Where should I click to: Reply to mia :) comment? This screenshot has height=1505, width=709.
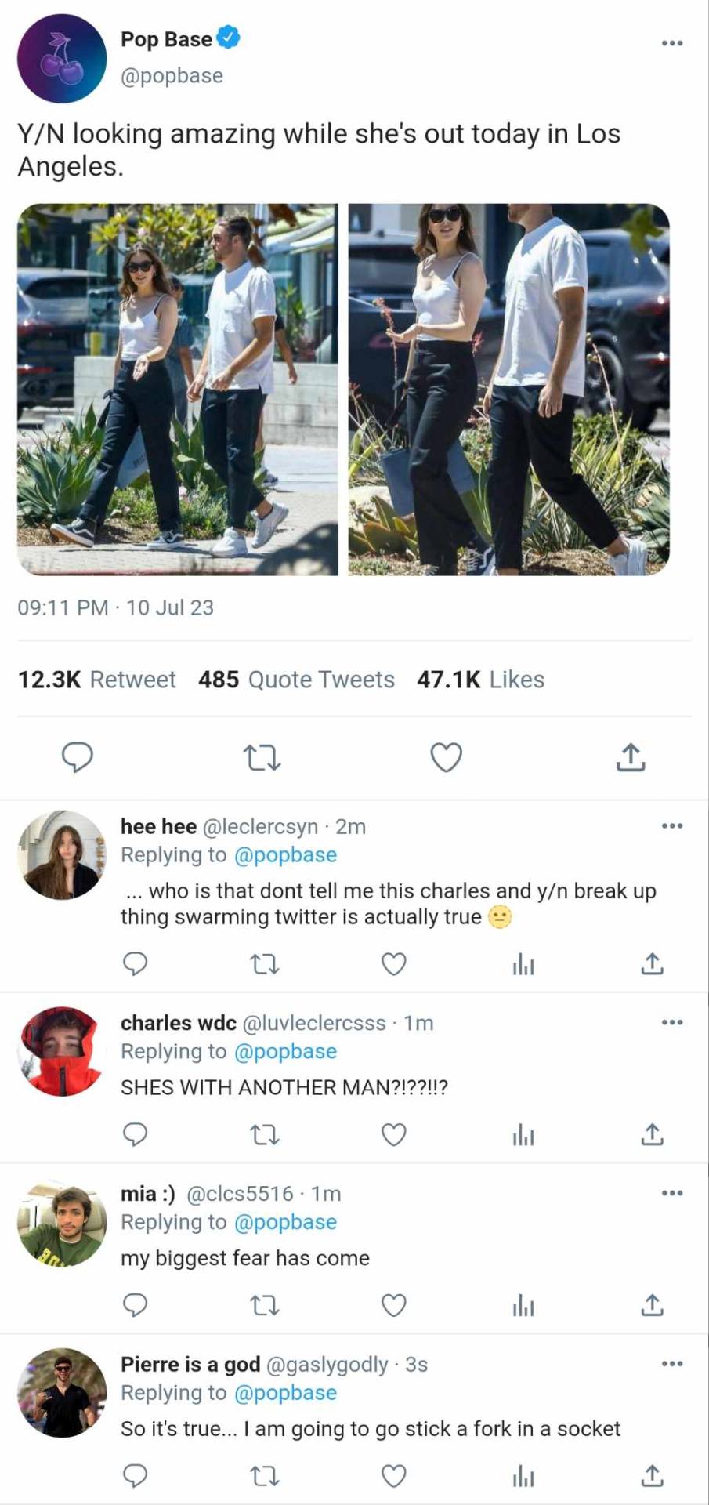coord(136,1305)
